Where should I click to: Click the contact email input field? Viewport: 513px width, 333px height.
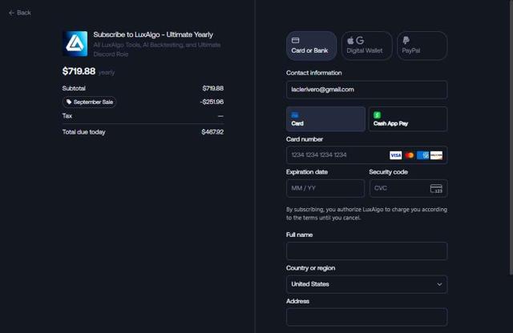point(367,90)
